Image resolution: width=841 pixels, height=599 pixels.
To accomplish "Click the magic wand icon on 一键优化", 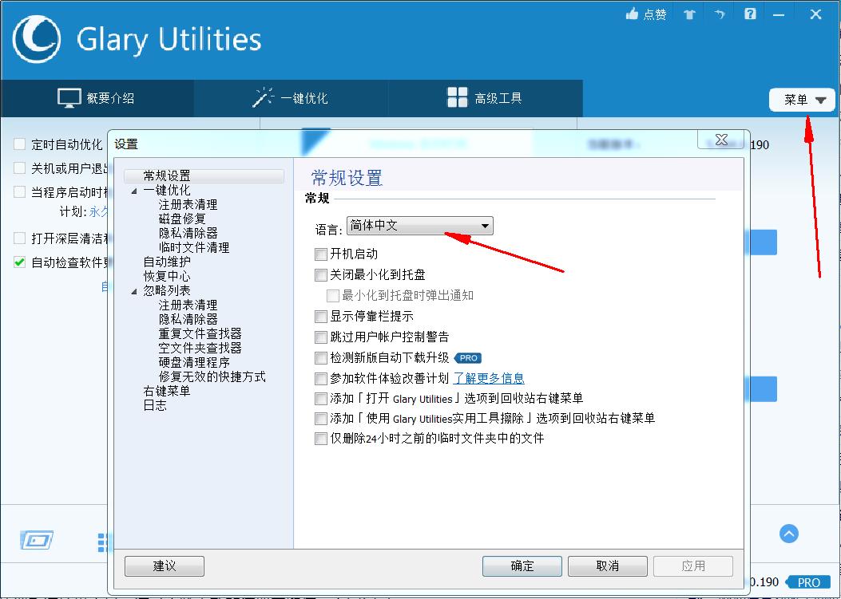I will pyautogui.click(x=263, y=97).
